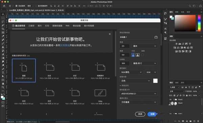This screenshot has width=203, height=123.
Task: Select the Rectangular Marquee tool
Action: (3, 18)
